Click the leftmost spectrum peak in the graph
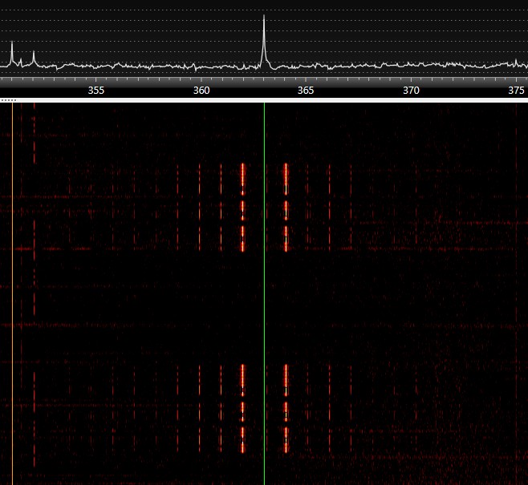The height and width of the screenshot is (485, 528). 12,44
